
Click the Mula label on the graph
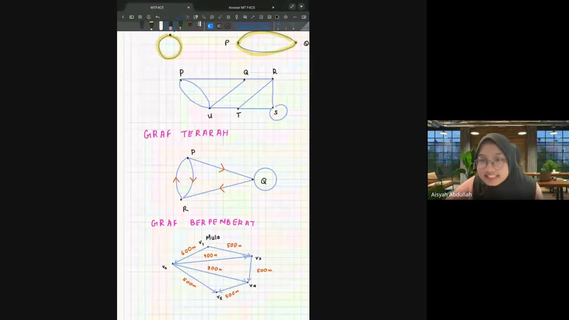(x=213, y=237)
